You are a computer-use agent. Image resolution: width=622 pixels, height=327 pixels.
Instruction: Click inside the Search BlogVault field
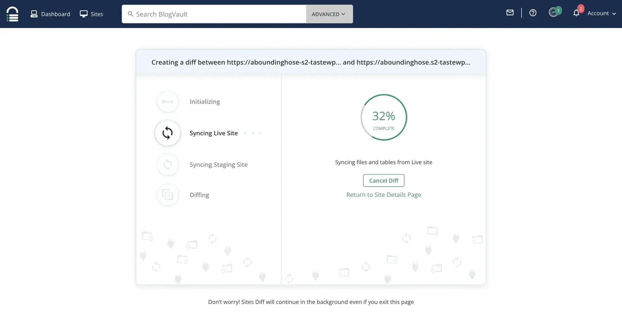pyautogui.click(x=214, y=14)
